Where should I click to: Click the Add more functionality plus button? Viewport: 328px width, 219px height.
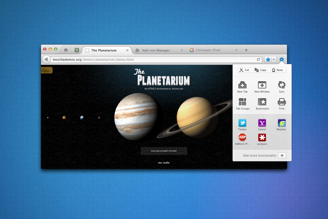click(x=282, y=155)
